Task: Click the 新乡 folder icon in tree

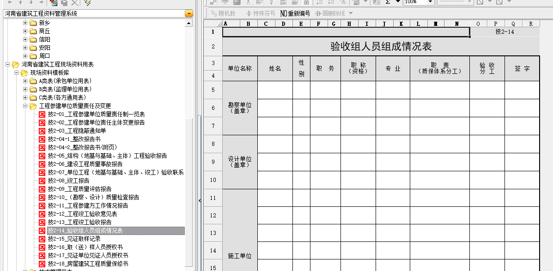Action: [x=33, y=23]
